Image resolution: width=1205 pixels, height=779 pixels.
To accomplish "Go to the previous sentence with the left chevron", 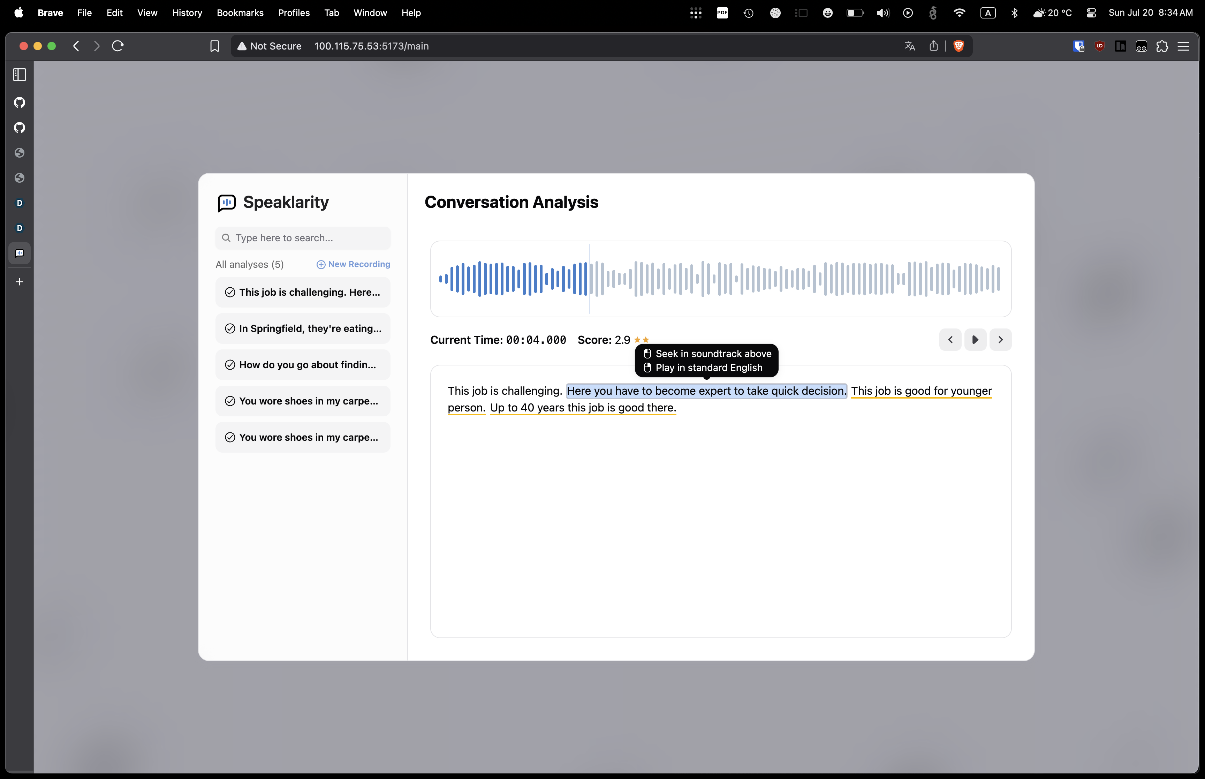I will 950,339.
